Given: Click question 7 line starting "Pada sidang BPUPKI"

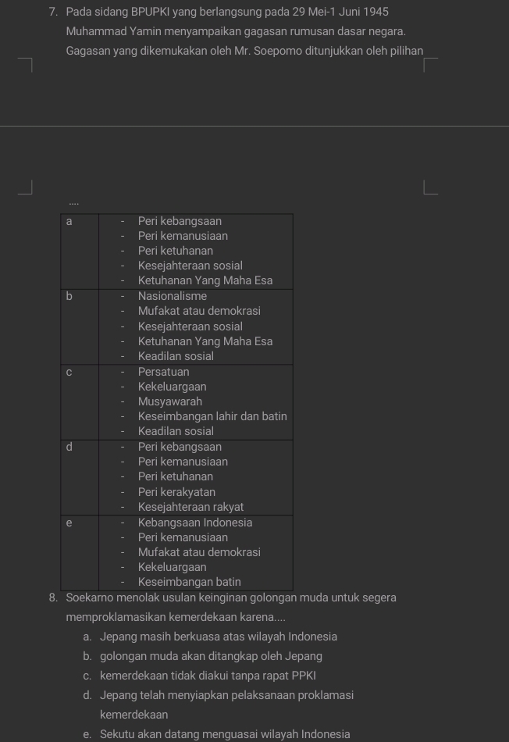Looking at the screenshot, I should pos(227,12).
